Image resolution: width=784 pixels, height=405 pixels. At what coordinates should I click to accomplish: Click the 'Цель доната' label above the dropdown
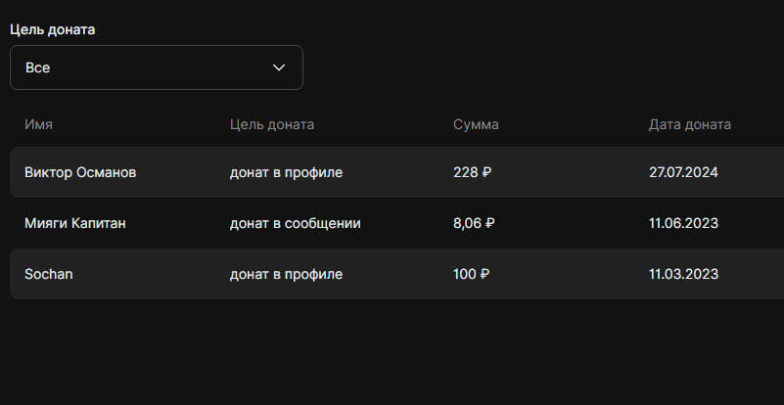53,30
